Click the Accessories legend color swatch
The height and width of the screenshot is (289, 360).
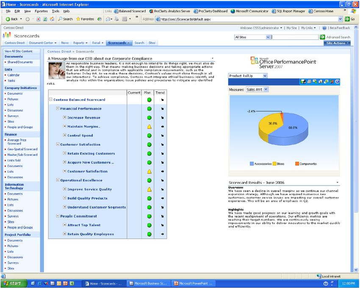coord(252,164)
